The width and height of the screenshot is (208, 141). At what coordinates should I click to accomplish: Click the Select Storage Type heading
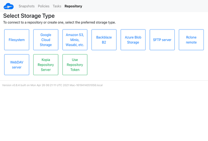tap(29, 16)
